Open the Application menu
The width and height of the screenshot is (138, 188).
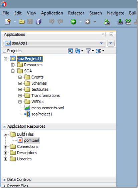pos(52,13)
